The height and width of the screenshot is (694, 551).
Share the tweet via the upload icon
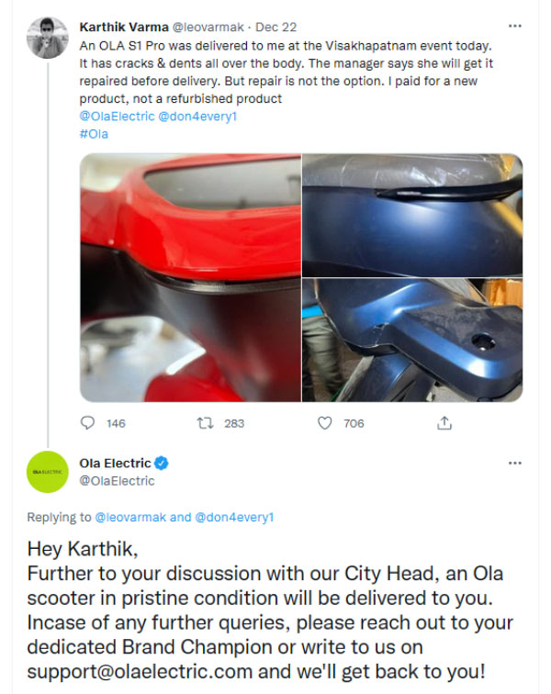(x=444, y=423)
